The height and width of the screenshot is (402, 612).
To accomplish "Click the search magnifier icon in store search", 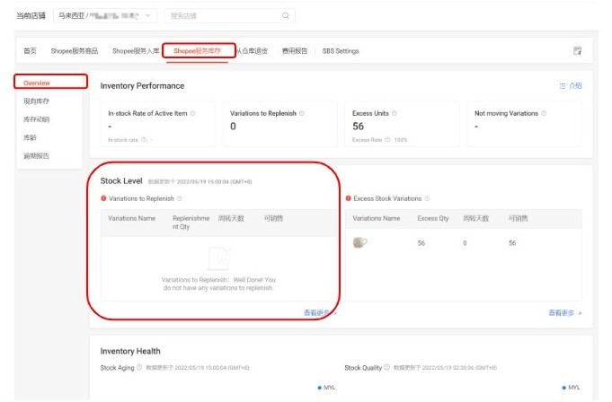I will 285,16.
